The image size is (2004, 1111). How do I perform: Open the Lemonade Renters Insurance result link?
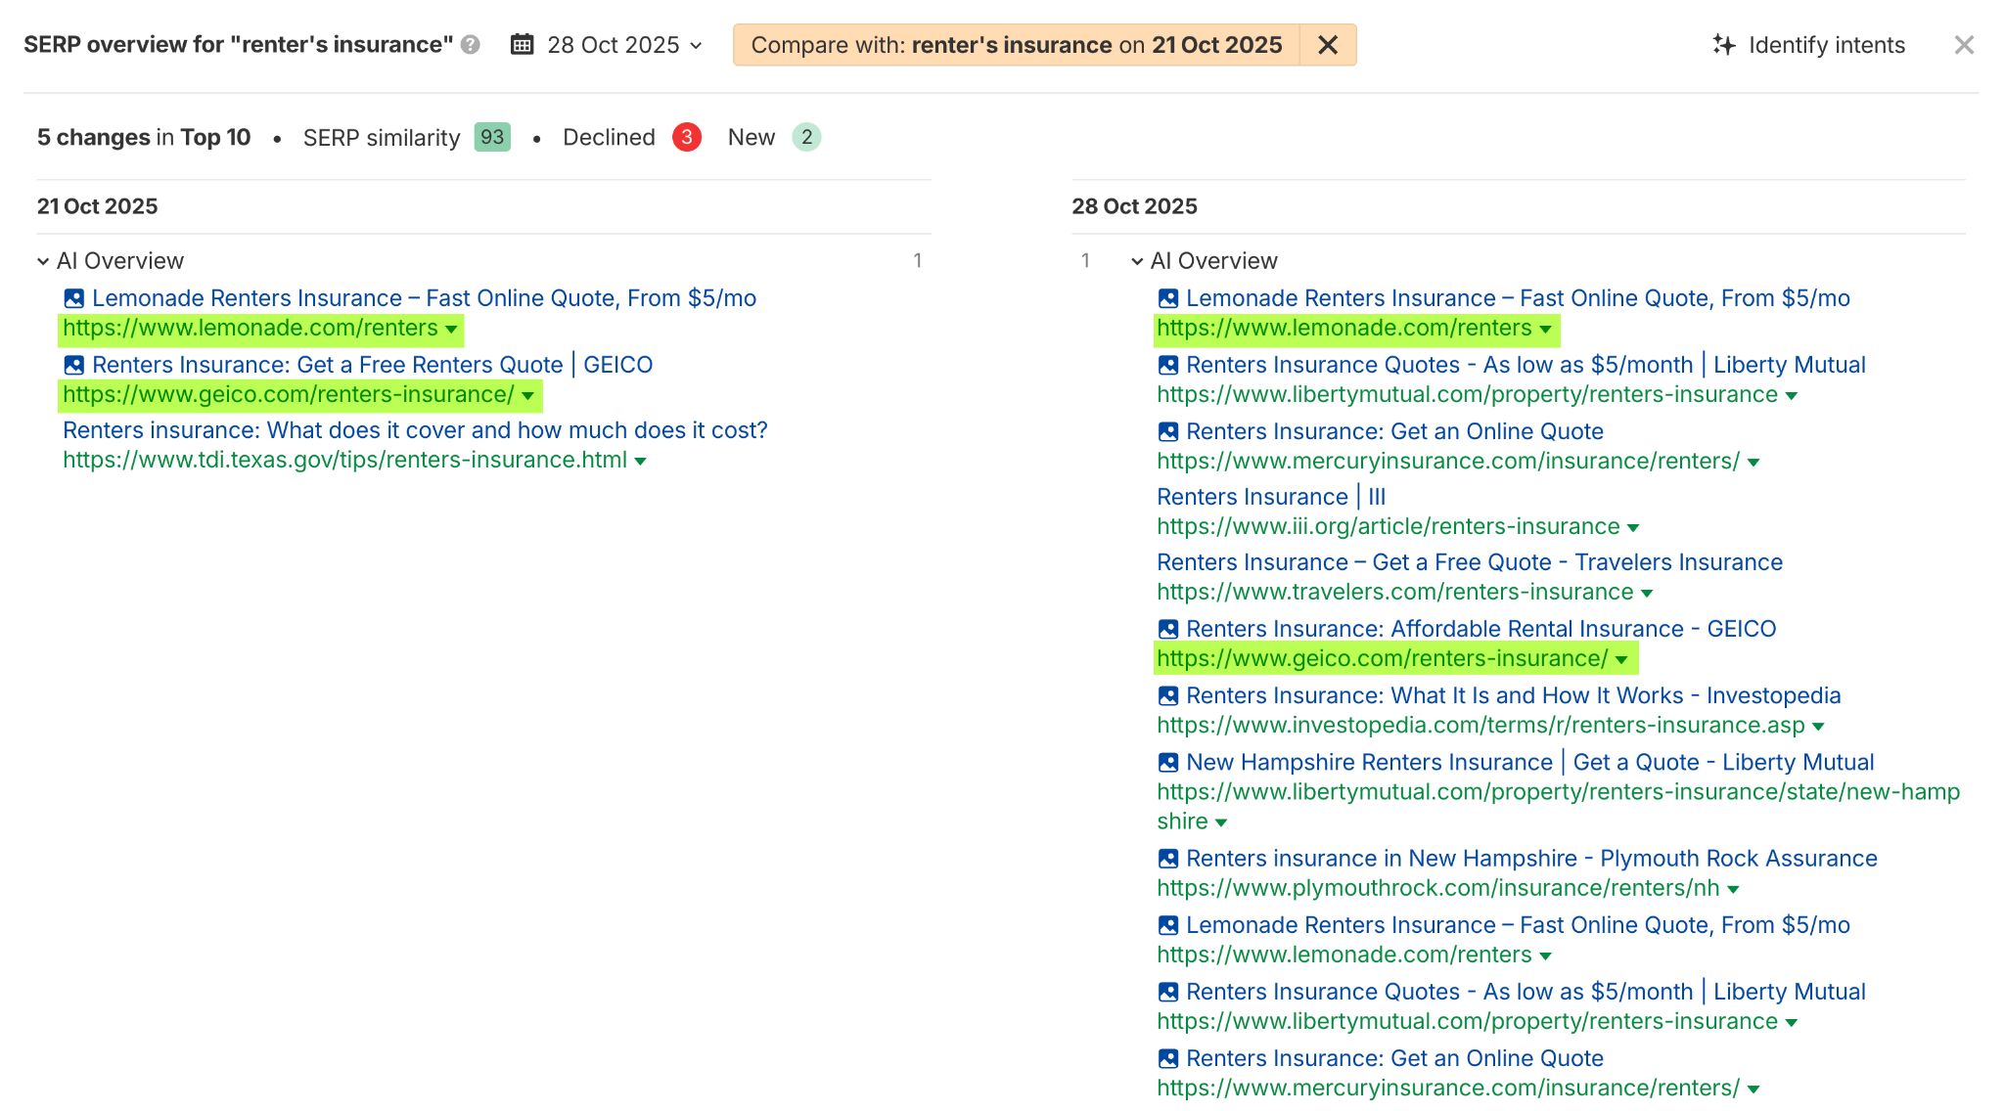424,298
